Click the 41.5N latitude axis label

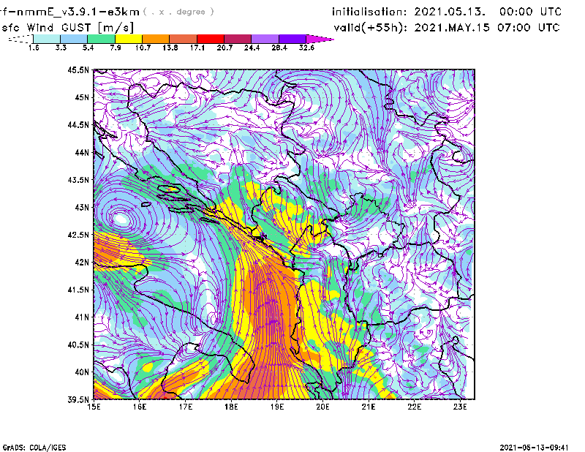pos(78,290)
